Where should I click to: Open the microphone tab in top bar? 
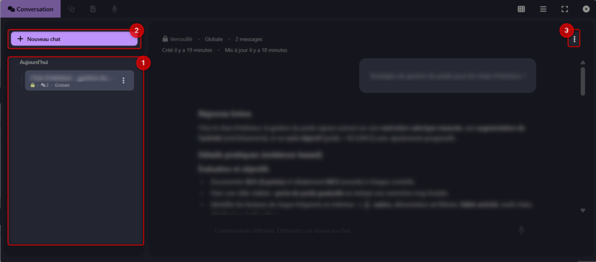(115, 9)
